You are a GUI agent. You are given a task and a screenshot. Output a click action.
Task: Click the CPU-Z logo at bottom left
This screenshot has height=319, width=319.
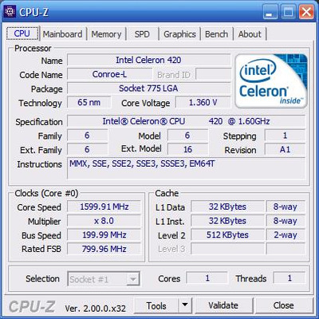pos(32,306)
